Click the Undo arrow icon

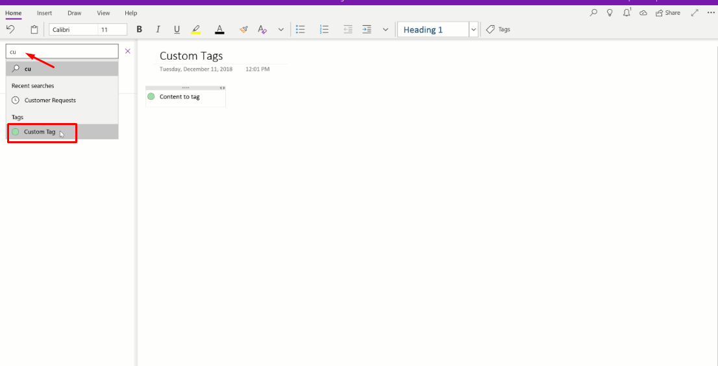pyautogui.click(x=10, y=29)
